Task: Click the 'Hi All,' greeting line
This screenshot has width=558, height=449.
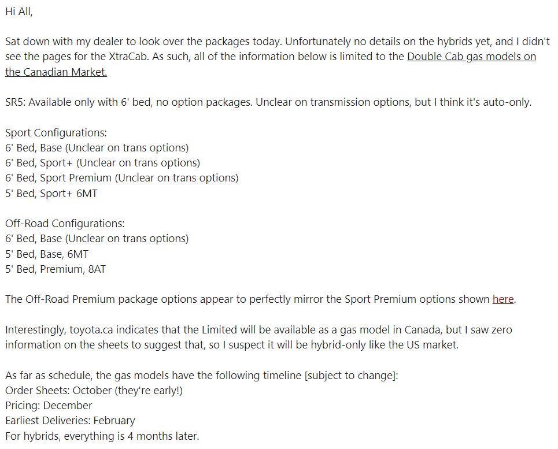Action: click(x=19, y=12)
